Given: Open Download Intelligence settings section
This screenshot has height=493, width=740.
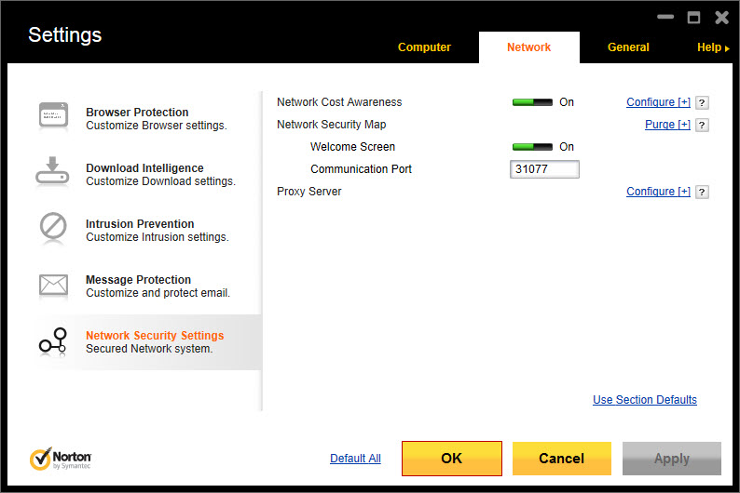Looking at the screenshot, I should (147, 175).
